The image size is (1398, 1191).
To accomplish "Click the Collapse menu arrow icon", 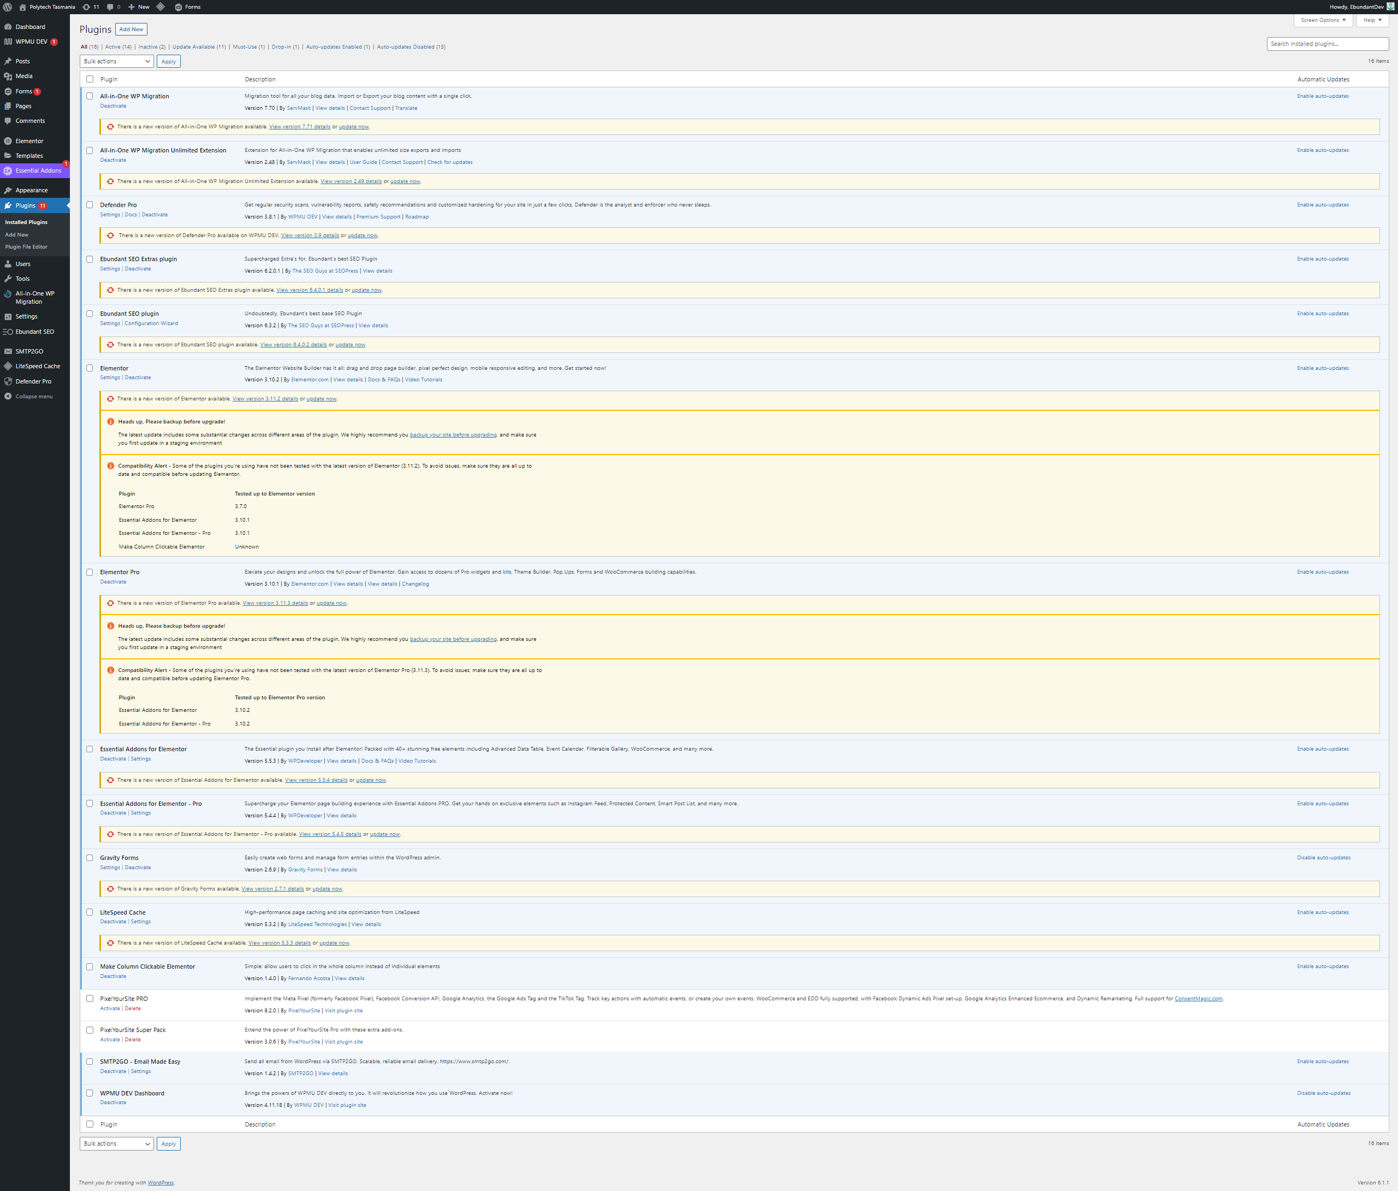I will point(8,396).
